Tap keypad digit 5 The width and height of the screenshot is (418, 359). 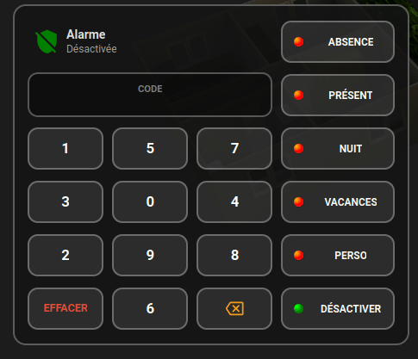(150, 148)
